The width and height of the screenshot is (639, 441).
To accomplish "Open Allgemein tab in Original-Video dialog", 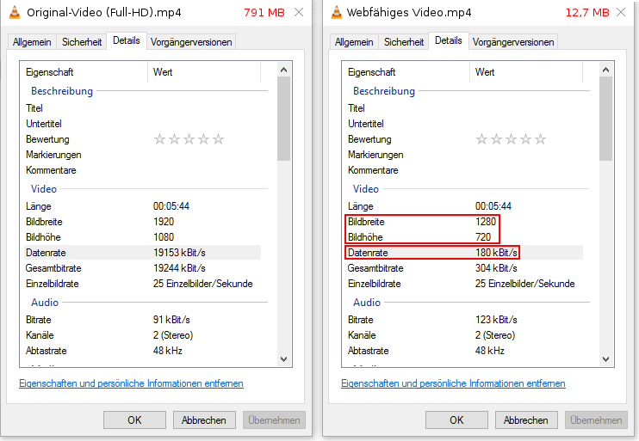I will tap(32, 41).
